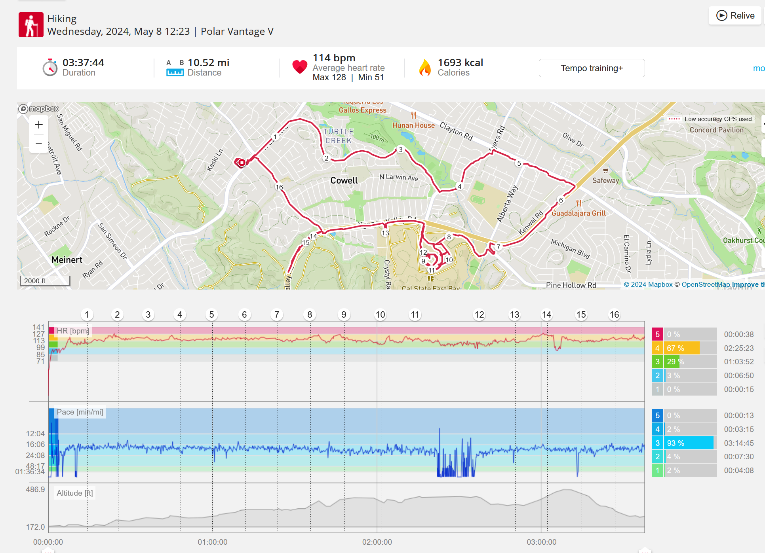Click the route start/finish marker on map
The image size is (765, 553).
242,162
